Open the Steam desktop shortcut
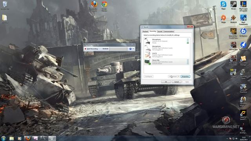Image resolution: width=251 pixels, height=141 pixels. 233,5
